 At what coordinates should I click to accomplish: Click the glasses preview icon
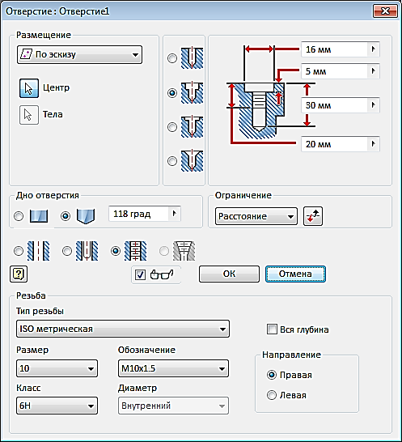point(162,274)
